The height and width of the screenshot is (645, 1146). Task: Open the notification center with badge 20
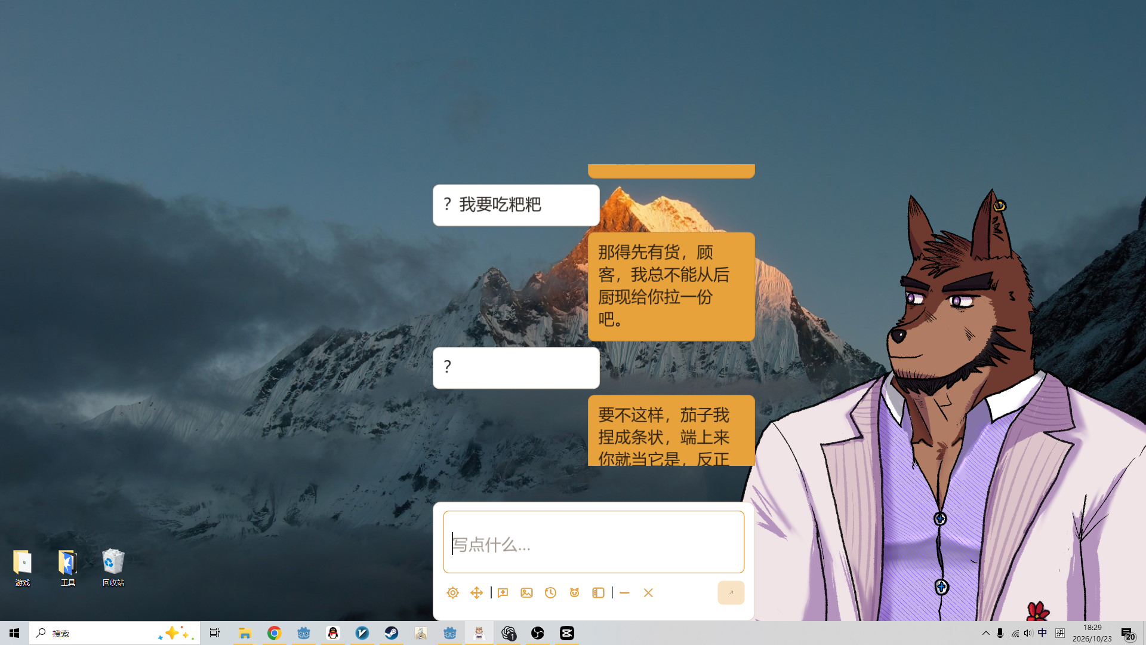click(x=1127, y=634)
